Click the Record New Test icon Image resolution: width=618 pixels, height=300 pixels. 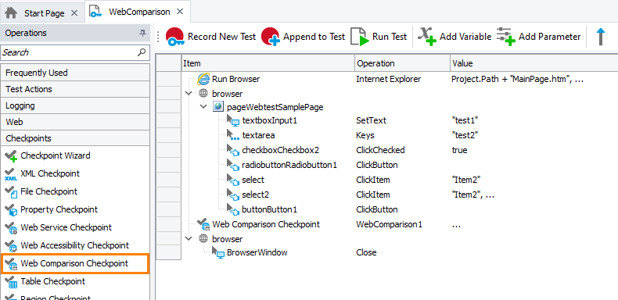click(174, 37)
